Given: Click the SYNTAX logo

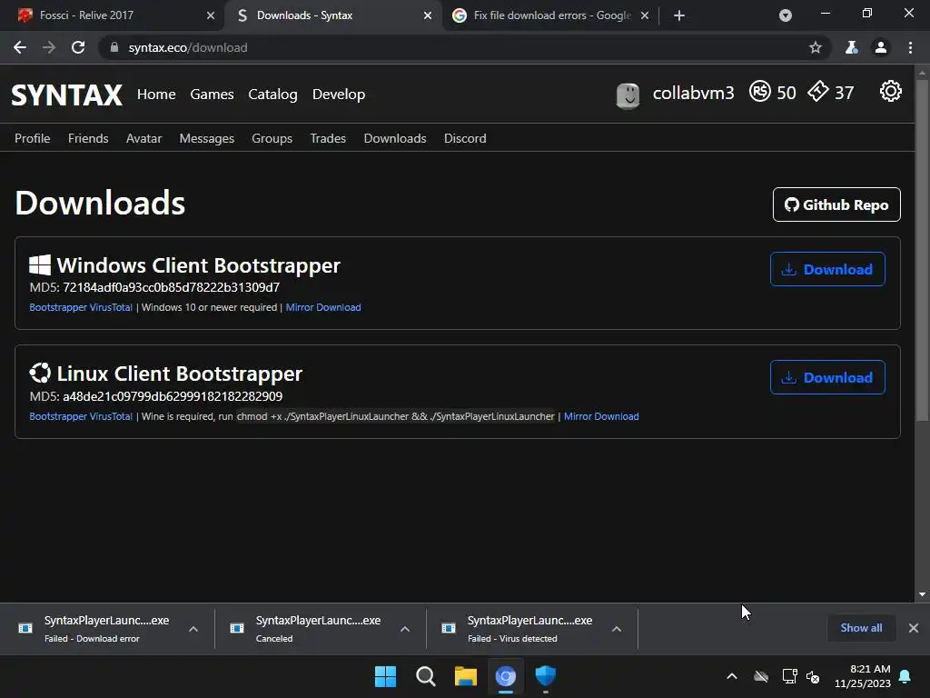Looking at the screenshot, I should coord(66,95).
